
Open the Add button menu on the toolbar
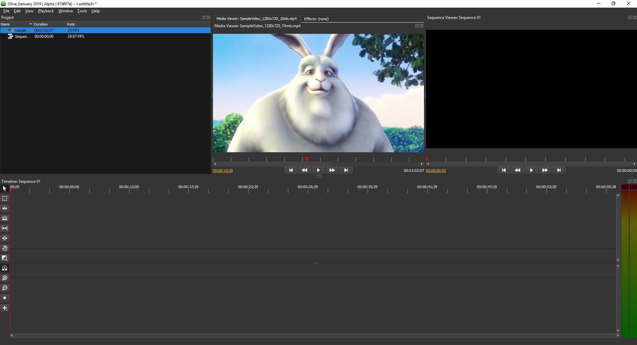click(5, 308)
